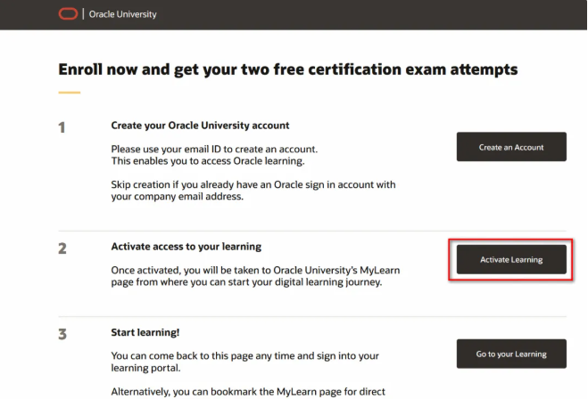The width and height of the screenshot is (588, 399).
Task: Click the 'Skip creation if you already' paragraph
Action: 253,191
